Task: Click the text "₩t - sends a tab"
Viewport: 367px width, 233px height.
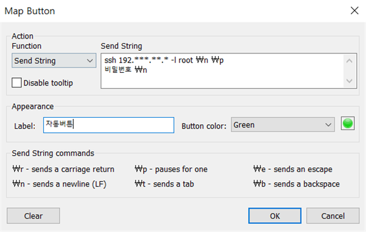Action: coord(164,184)
